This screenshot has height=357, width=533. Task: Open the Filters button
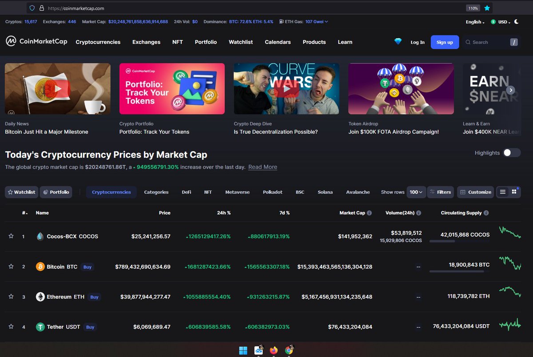tap(440, 192)
